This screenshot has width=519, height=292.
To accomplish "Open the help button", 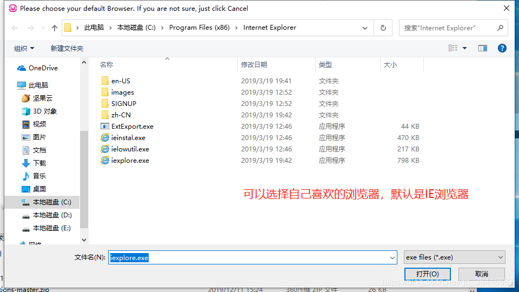I will click(502, 48).
